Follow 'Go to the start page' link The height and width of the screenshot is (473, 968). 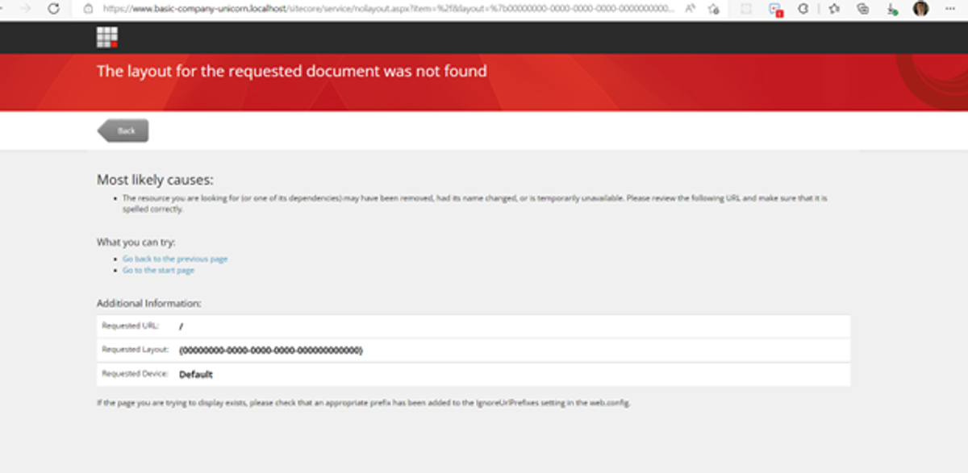pyautogui.click(x=158, y=270)
